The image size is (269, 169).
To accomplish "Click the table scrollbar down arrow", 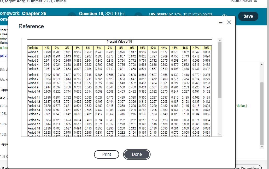I will [220, 135].
